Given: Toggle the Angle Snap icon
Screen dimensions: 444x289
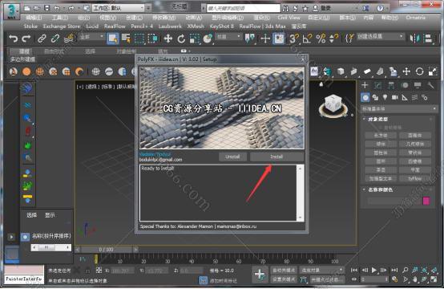Looking at the screenshot, I should point(307,39).
